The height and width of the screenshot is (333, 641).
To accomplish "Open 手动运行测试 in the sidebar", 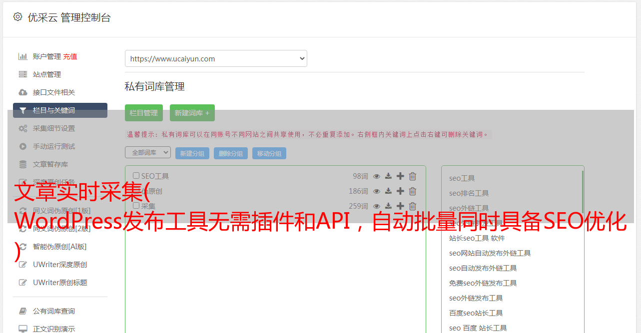I will tap(54, 146).
